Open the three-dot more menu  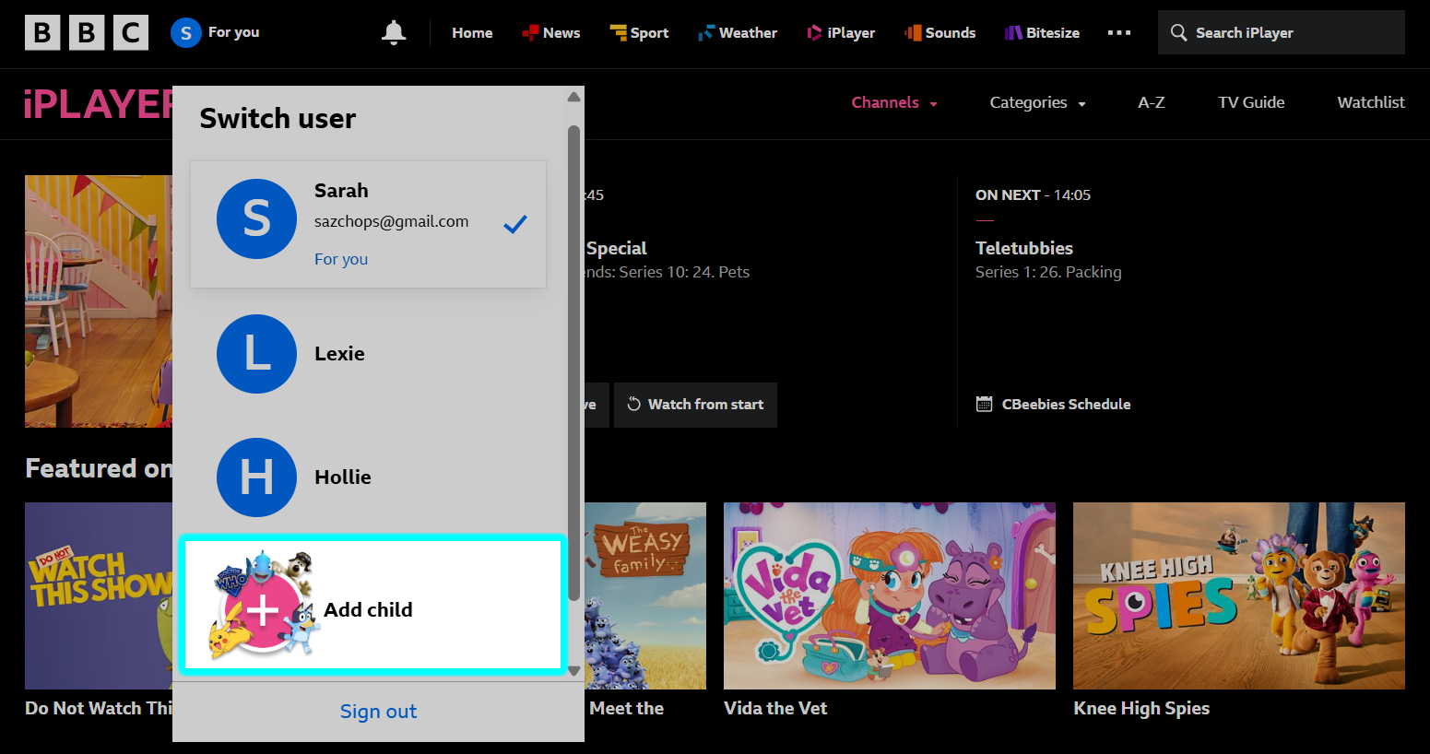point(1119,32)
